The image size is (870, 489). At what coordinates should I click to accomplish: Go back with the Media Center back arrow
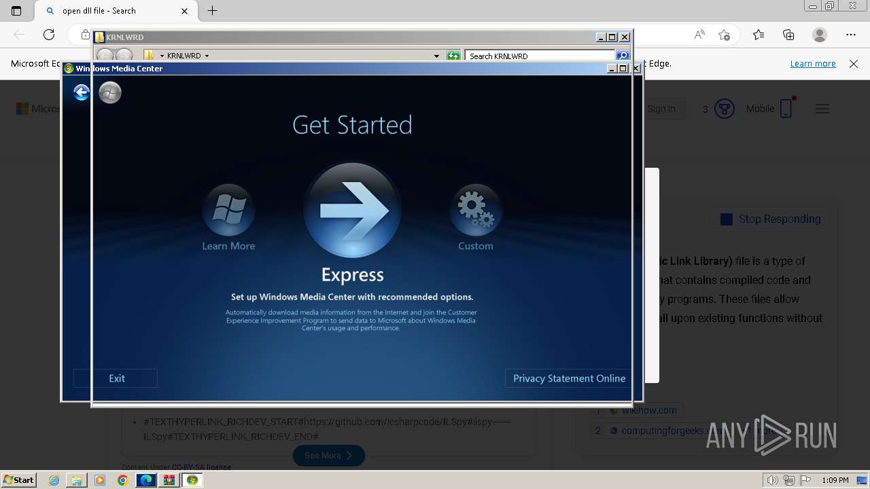[x=82, y=92]
